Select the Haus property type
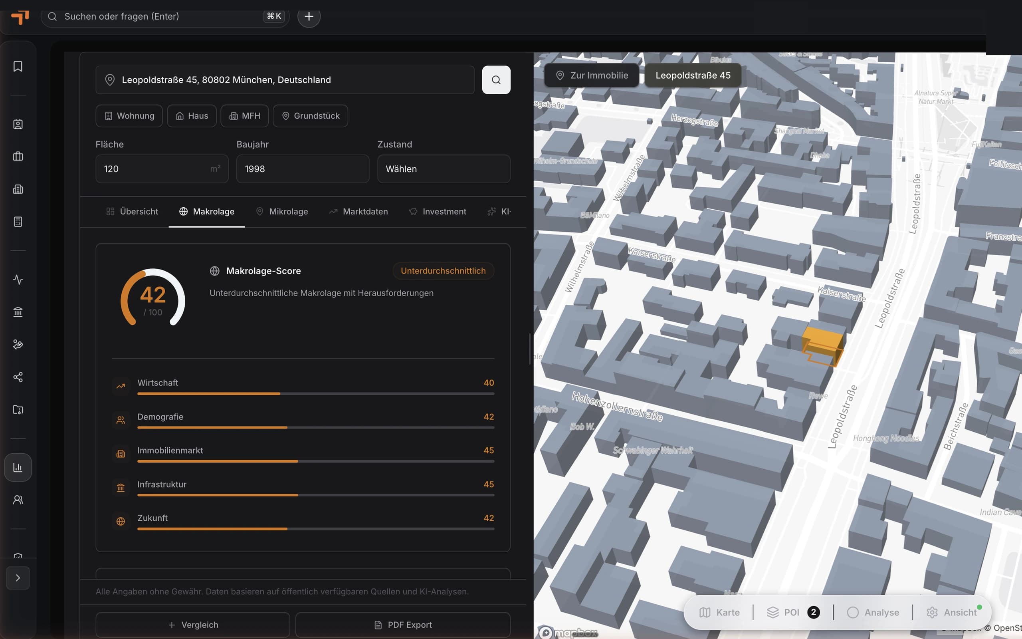1022x639 pixels. [192, 116]
